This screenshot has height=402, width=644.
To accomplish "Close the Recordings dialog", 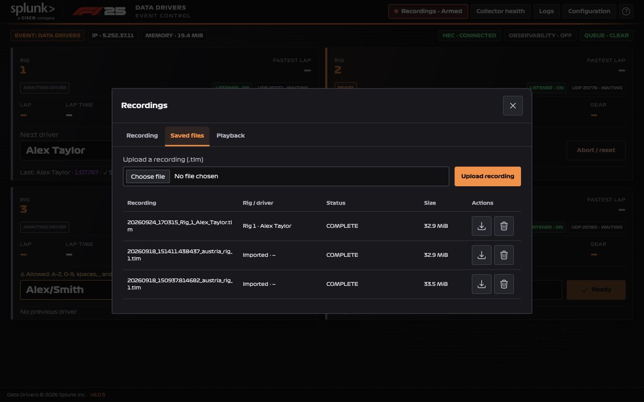I will point(513,106).
